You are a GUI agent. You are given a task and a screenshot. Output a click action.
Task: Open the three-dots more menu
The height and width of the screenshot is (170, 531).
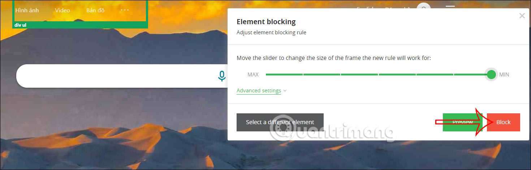pyautogui.click(x=125, y=10)
